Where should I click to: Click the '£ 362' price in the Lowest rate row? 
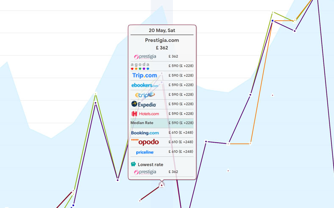coord(173,171)
